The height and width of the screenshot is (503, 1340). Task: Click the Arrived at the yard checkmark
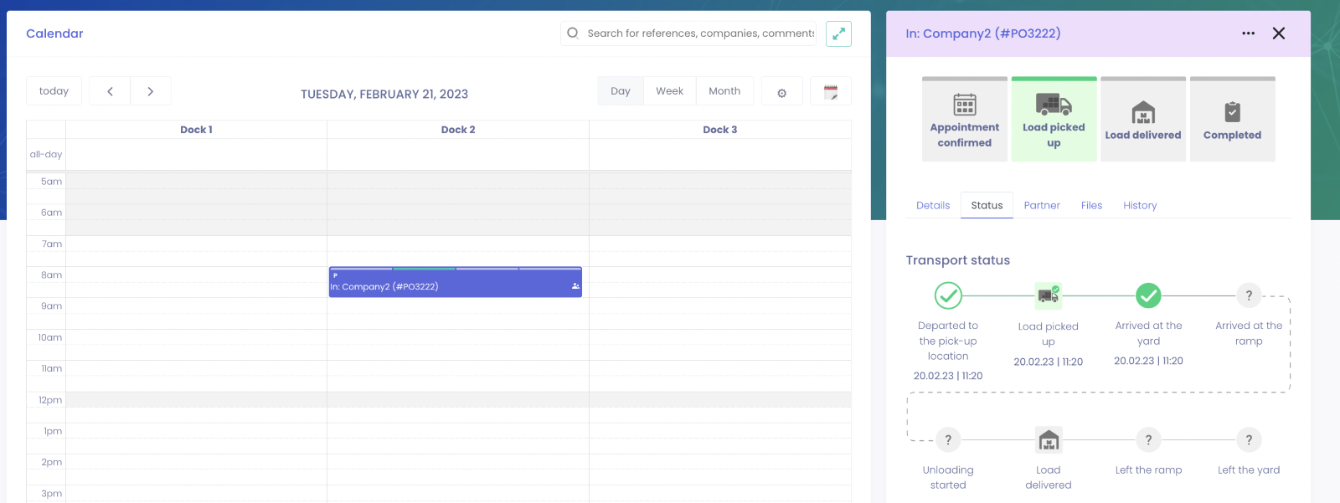1148,295
